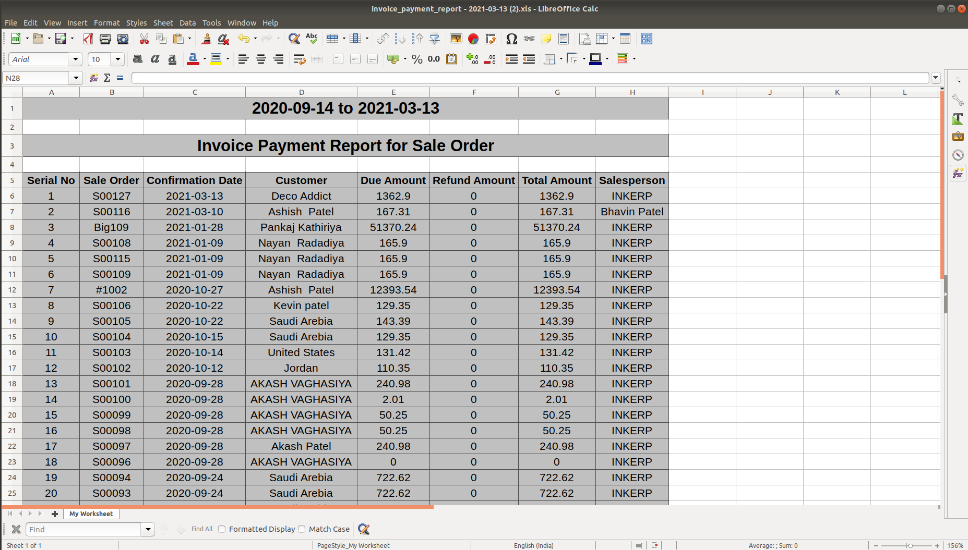
Task: Toggle the Formatted Display checkbox
Action: tap(222, 529)
